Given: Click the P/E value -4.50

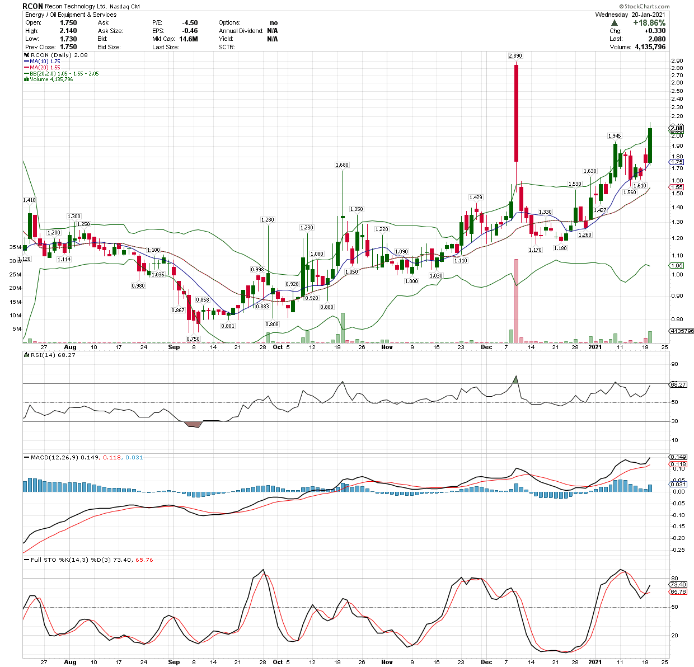Looking at the screenshot, I should click(x=190, y=23).
